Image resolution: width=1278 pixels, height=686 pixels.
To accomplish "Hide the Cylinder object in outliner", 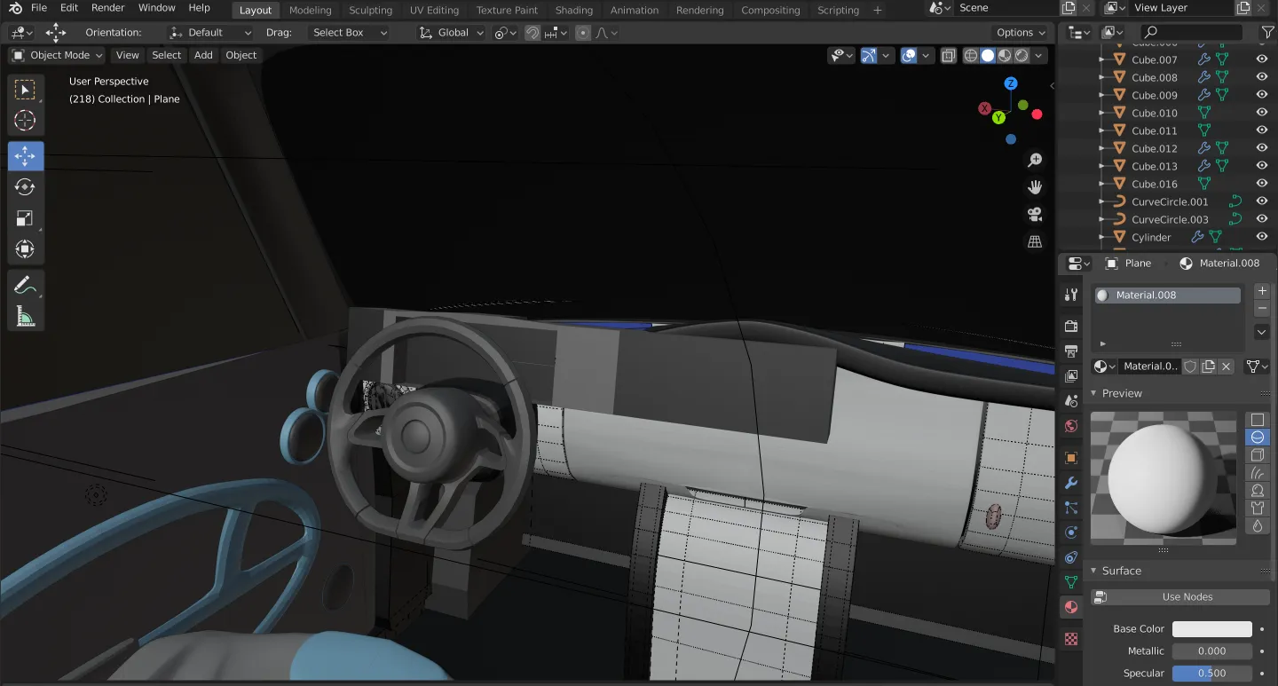I will (1261, 237).
